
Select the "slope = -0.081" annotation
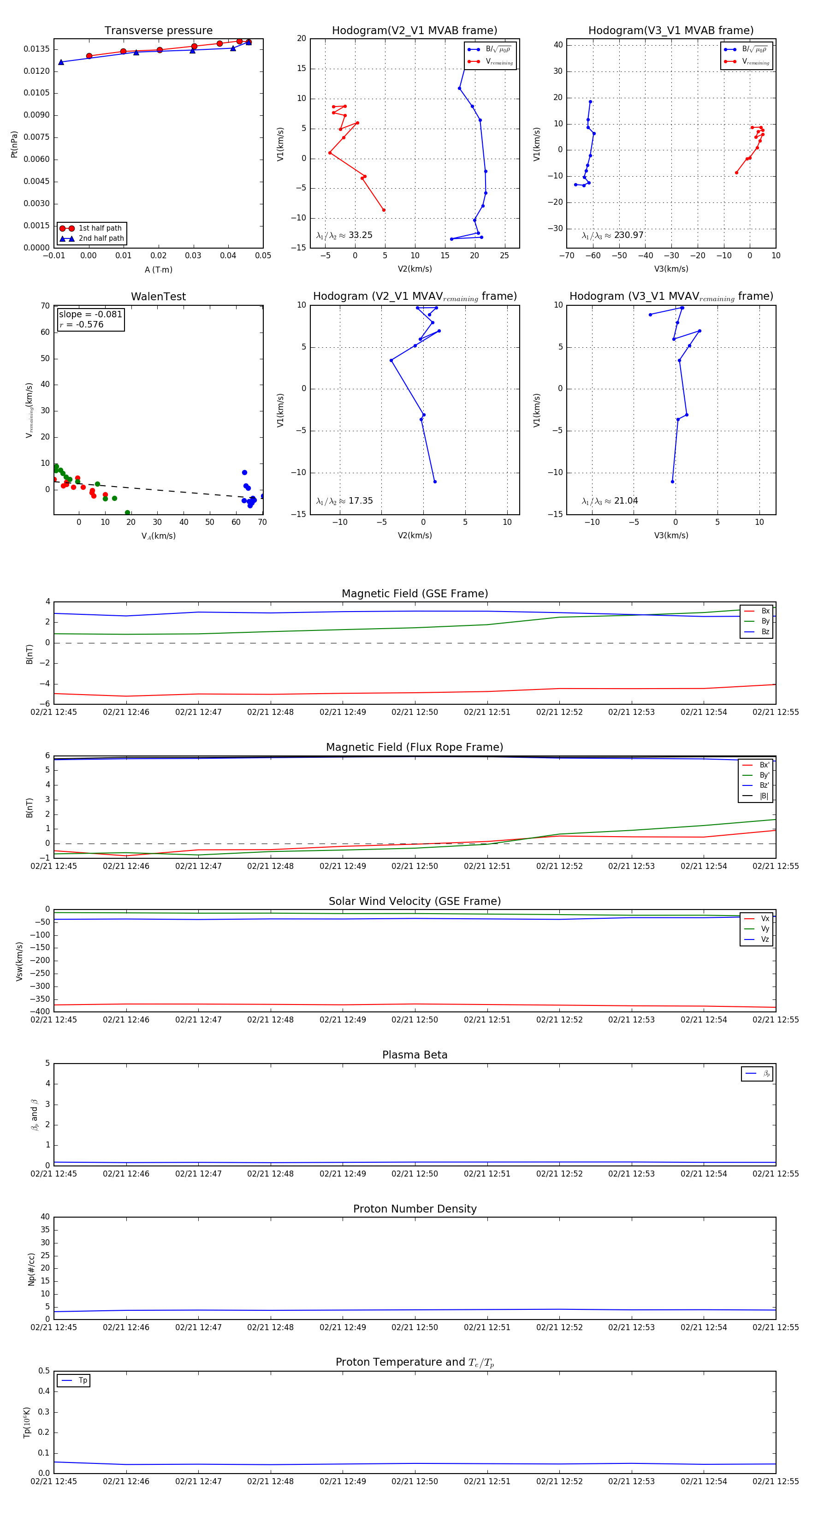click(x=90, y=315)
